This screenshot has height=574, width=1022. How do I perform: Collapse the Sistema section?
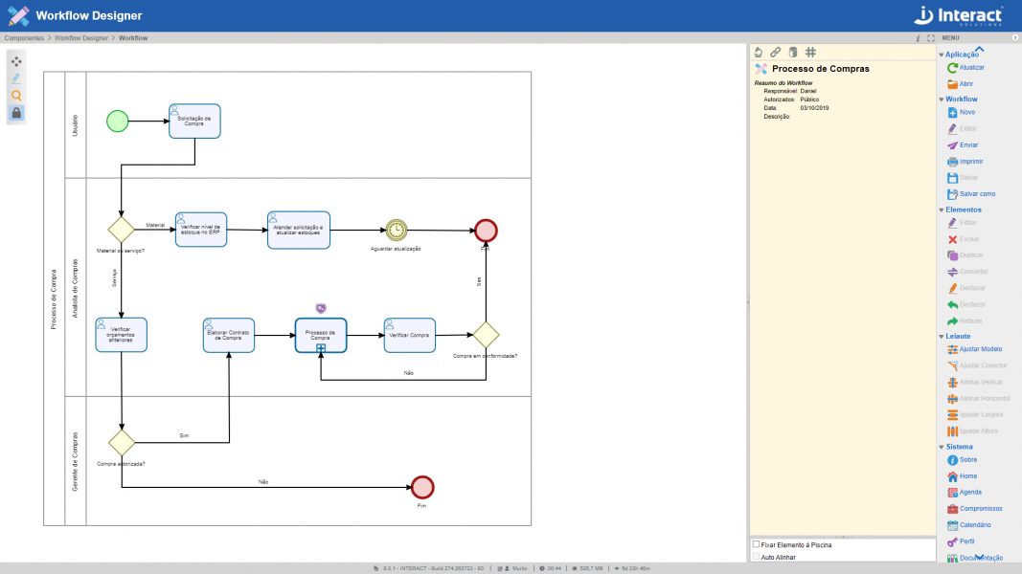942,447
